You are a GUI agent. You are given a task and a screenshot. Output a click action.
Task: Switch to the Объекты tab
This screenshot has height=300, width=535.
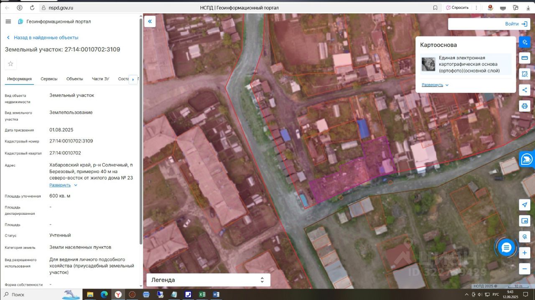(x=75, y=79)
